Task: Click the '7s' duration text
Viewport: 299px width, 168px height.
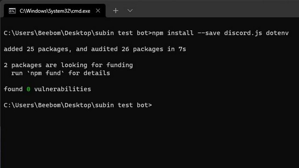Action: [182, 49]
